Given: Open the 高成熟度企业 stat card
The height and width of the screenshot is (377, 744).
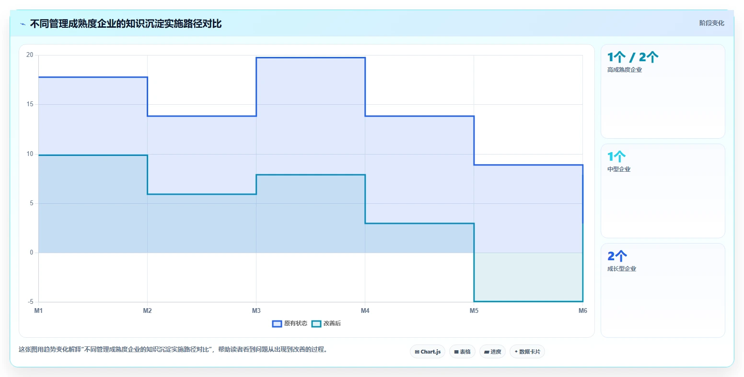Looking at the screenshot, I should (x=663, y=91).
